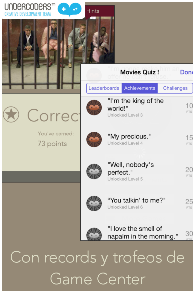Open the Challenges tab
The image size is (196, 294).
pyautogui.click(x=175, y=88)
